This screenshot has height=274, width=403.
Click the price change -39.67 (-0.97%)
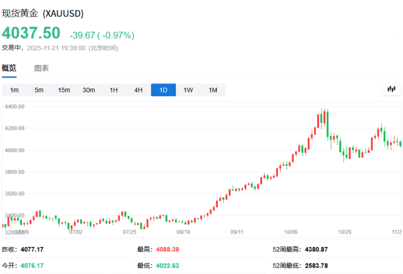[102, 35]
